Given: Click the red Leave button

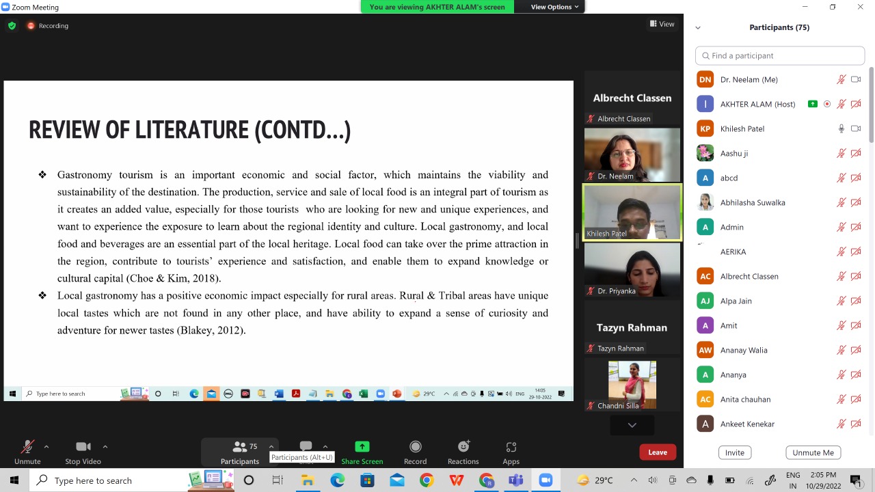Looking at the screenshot, I should point(658,452).
